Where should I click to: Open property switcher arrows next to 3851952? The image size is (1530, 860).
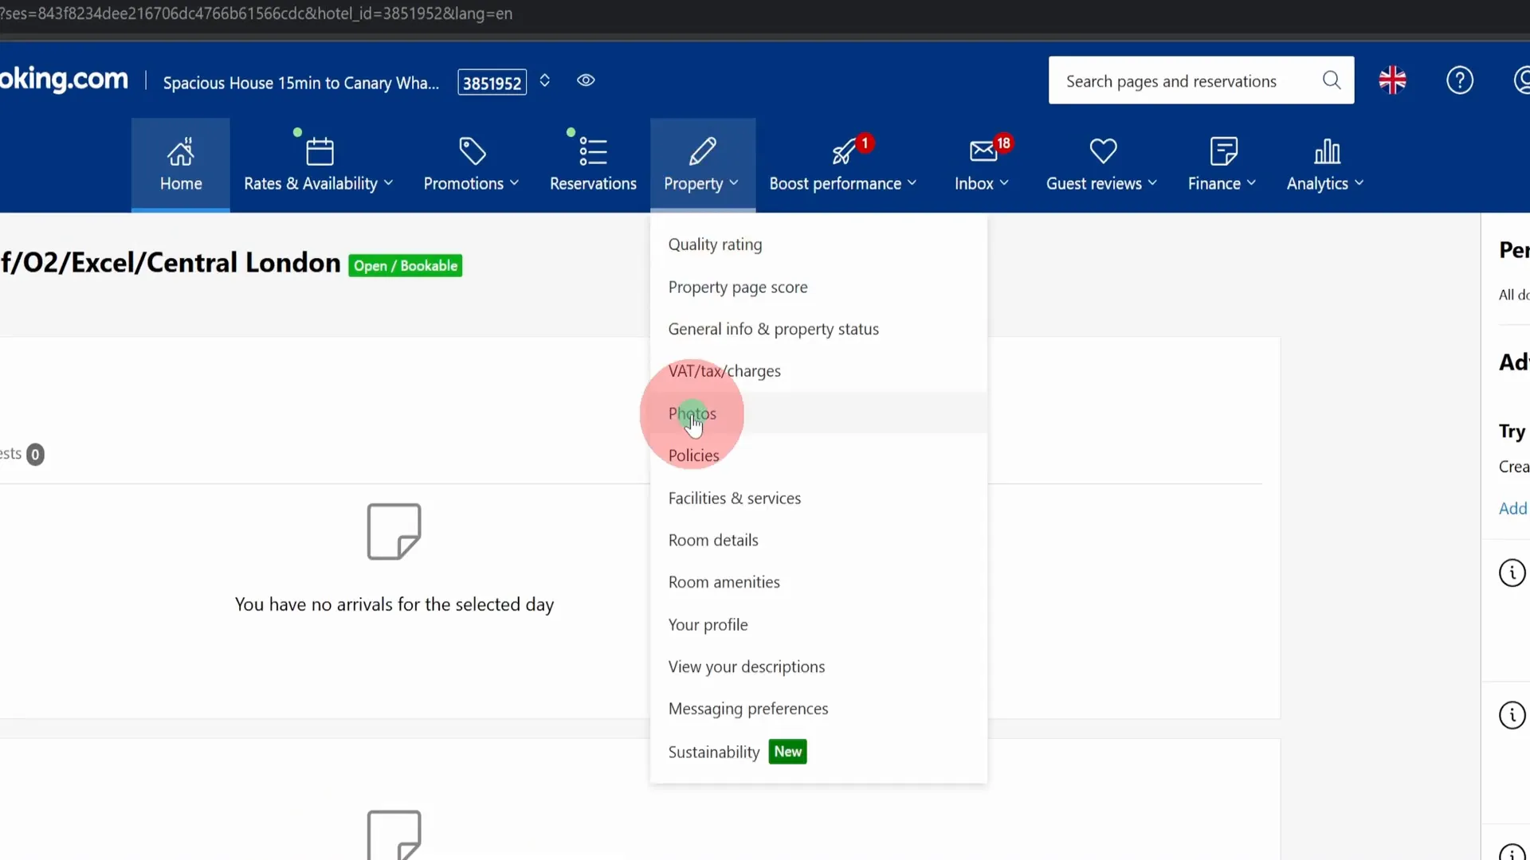click(545, 80)
